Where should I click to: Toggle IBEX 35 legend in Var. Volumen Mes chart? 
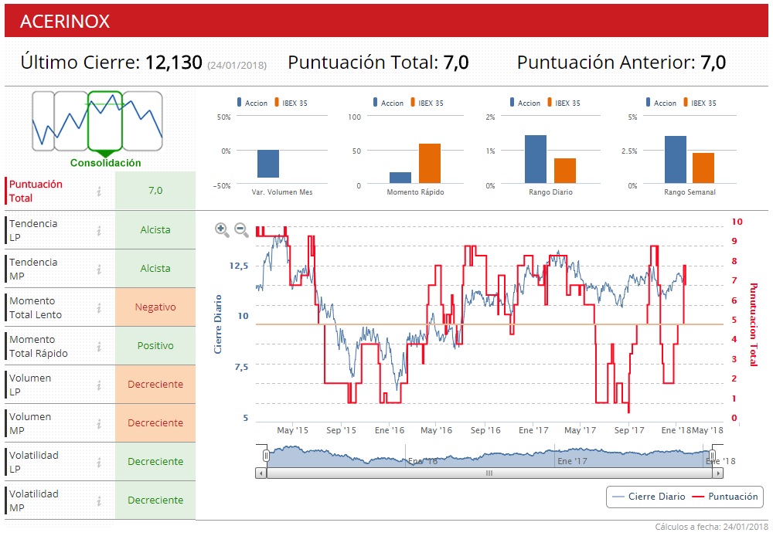click(291, 103)
